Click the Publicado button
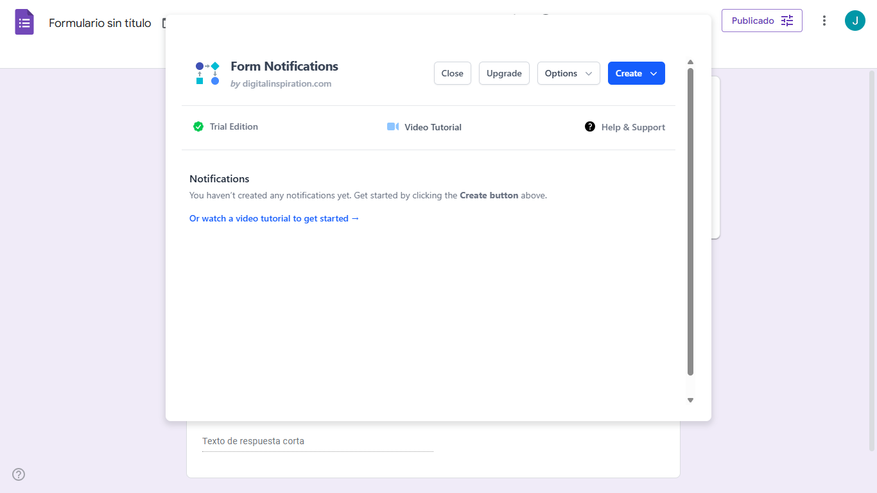Image resolution: width=877 pixels, height=493 pixels. 762,21
